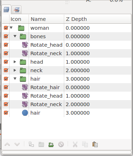133x156 pixels.
Task: Toggle checkbox for neck group layer
Action: (6, 70)
